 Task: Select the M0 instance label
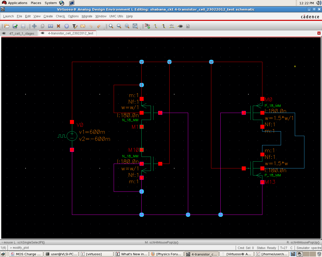[x=269, y=100]
